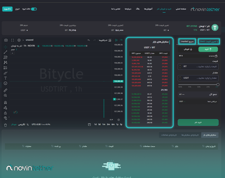The height and width of the screenshot is (178, 225).
Task: Open the order history tab
Action: click(190, 135)
